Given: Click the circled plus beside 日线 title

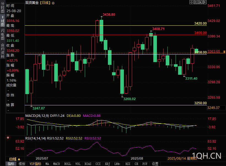Looking at the screenshot, I should (53, 3).
